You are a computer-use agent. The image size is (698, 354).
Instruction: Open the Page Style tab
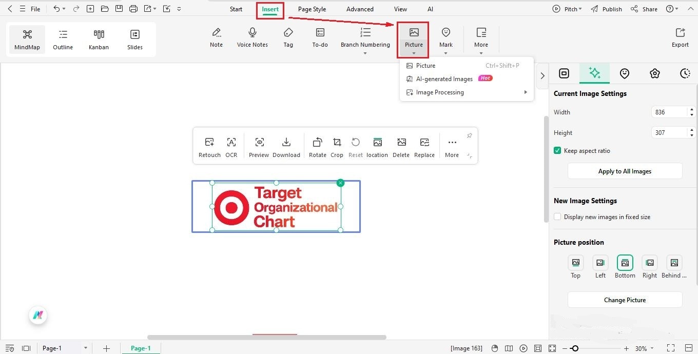coord(312,9)
